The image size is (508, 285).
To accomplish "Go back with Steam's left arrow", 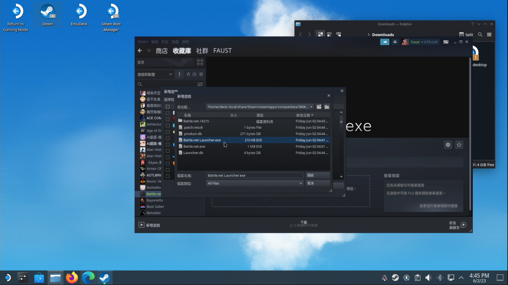I will coord(140,51).
